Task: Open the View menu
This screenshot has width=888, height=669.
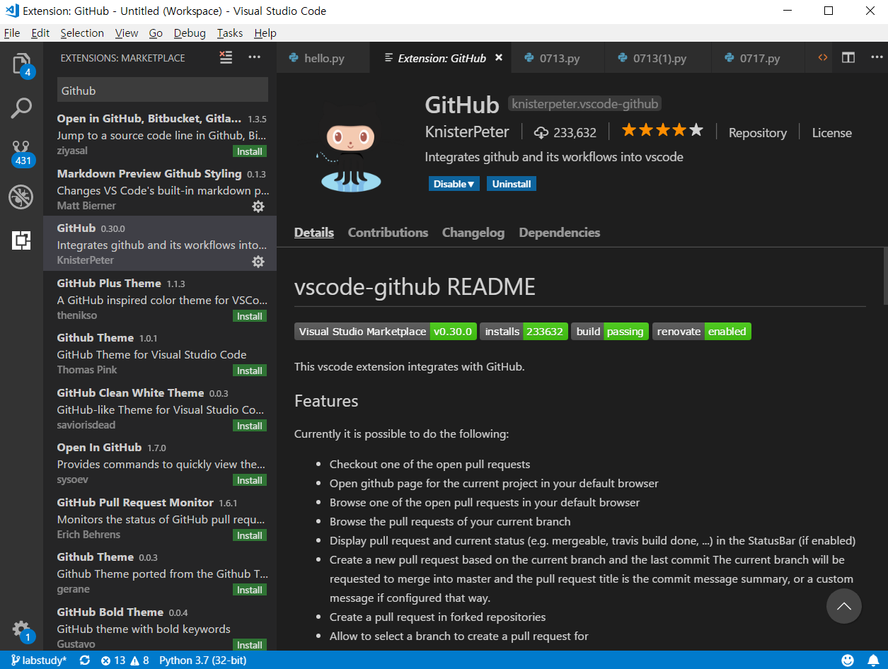Action: click(127, 33)
